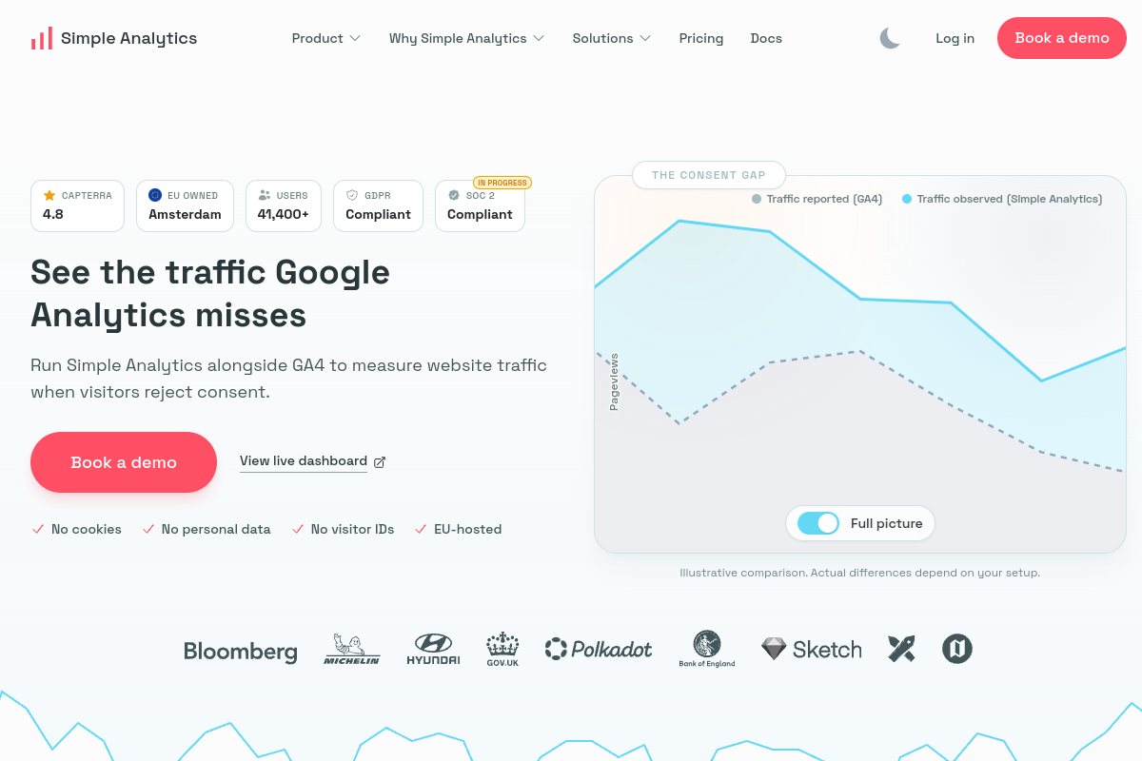
Task: Click the Bloomberg logo
Action: pyautogui.click(x=241, y=651)
